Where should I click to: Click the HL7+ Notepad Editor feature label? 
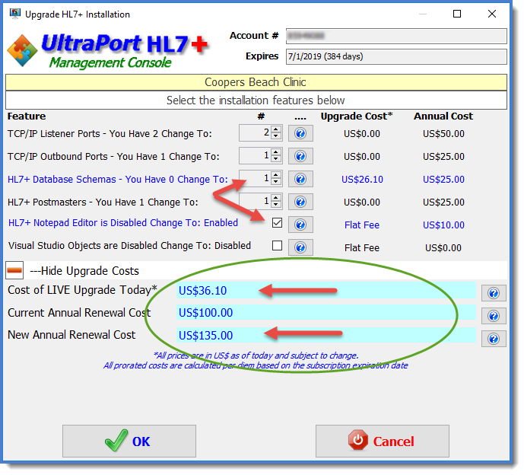(x=123, y=223)
